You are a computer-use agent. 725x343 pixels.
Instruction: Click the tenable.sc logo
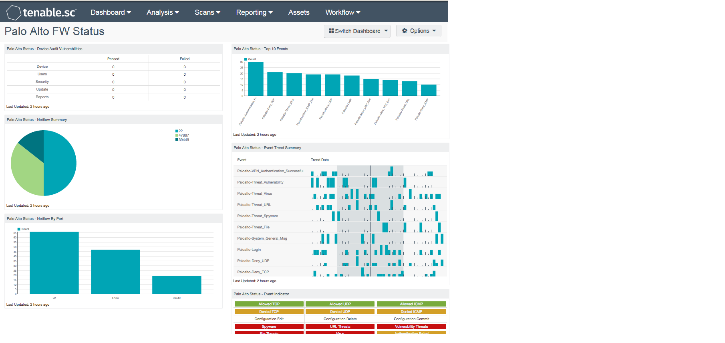pyautogui.click(x=41, y=12)
